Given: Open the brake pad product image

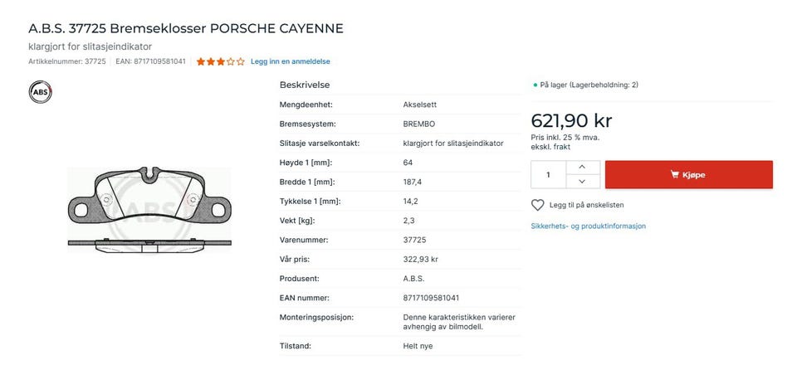Looking at the screenshot, I should pyautogui.click(x=149, y=210).
